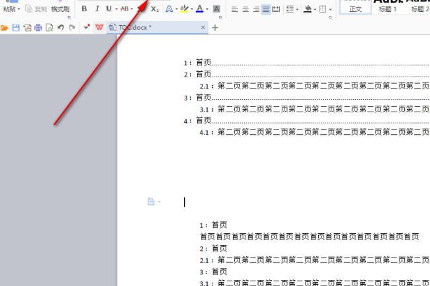Expand the line spacing dropdown
The image size is (430, 286).
click(297, 10)
